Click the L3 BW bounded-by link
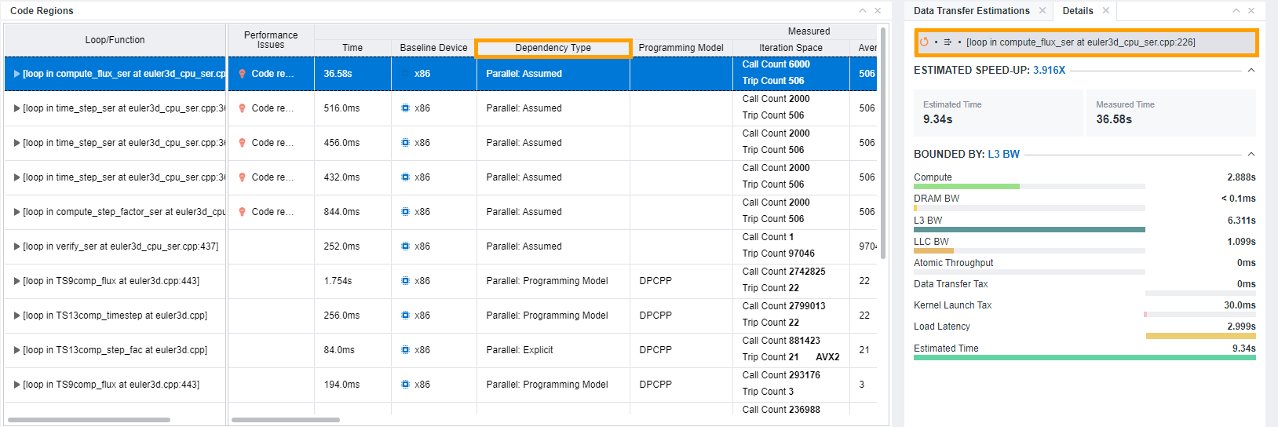The height and width of the screenshot is (427, 1278). tap(1003, 155)
